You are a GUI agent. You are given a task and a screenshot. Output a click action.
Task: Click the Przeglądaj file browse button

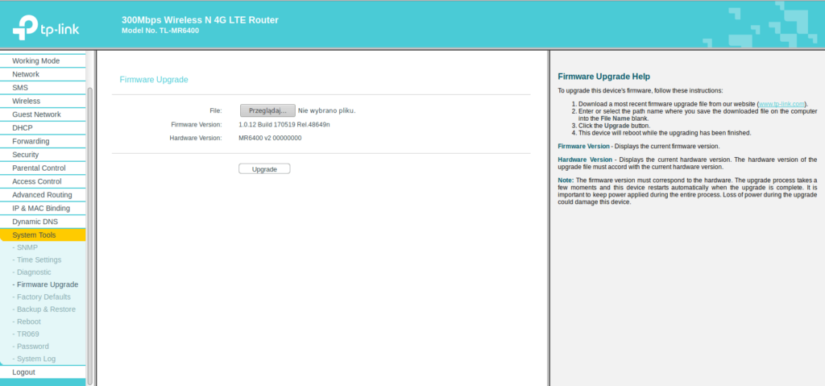tap(262, 110)
